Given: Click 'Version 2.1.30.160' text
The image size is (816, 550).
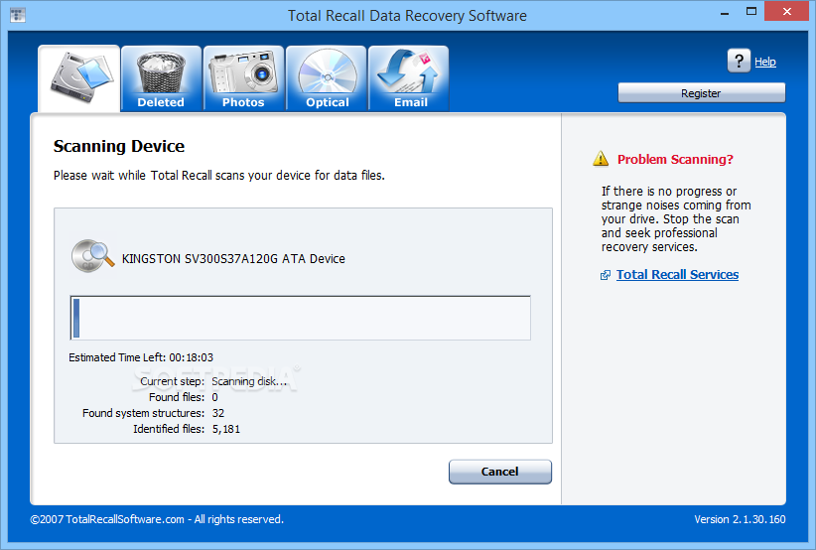Looking at the screenshot, I should click(740, 519).
